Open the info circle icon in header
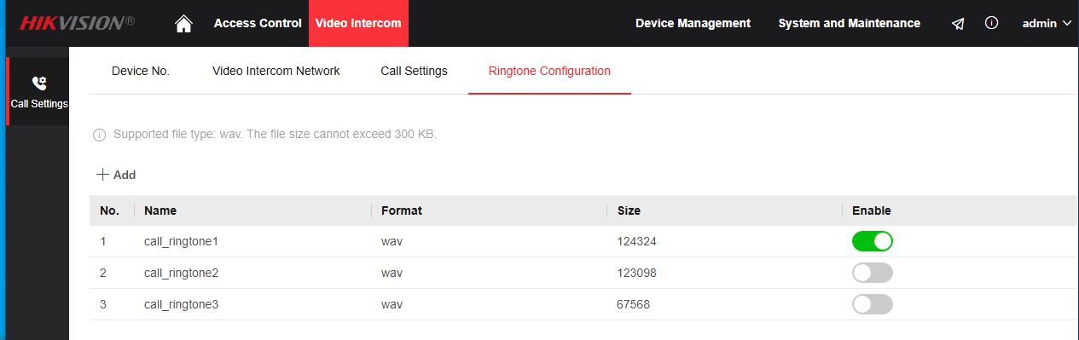Viewport: 1079px width, 340px height. (991, 24)
